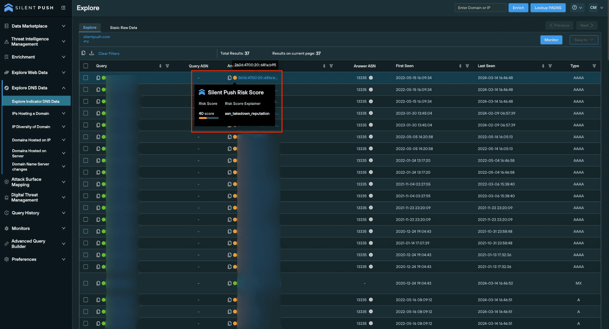The width and height of the screenshot is (609, 329).
Task: Click the green risk dot in MX answer
Action: pos(235,283)
